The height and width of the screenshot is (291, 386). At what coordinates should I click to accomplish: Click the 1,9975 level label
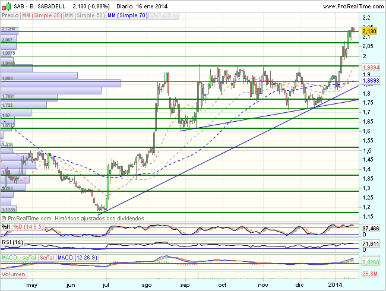pyautogui.click(x=8, y=53)
